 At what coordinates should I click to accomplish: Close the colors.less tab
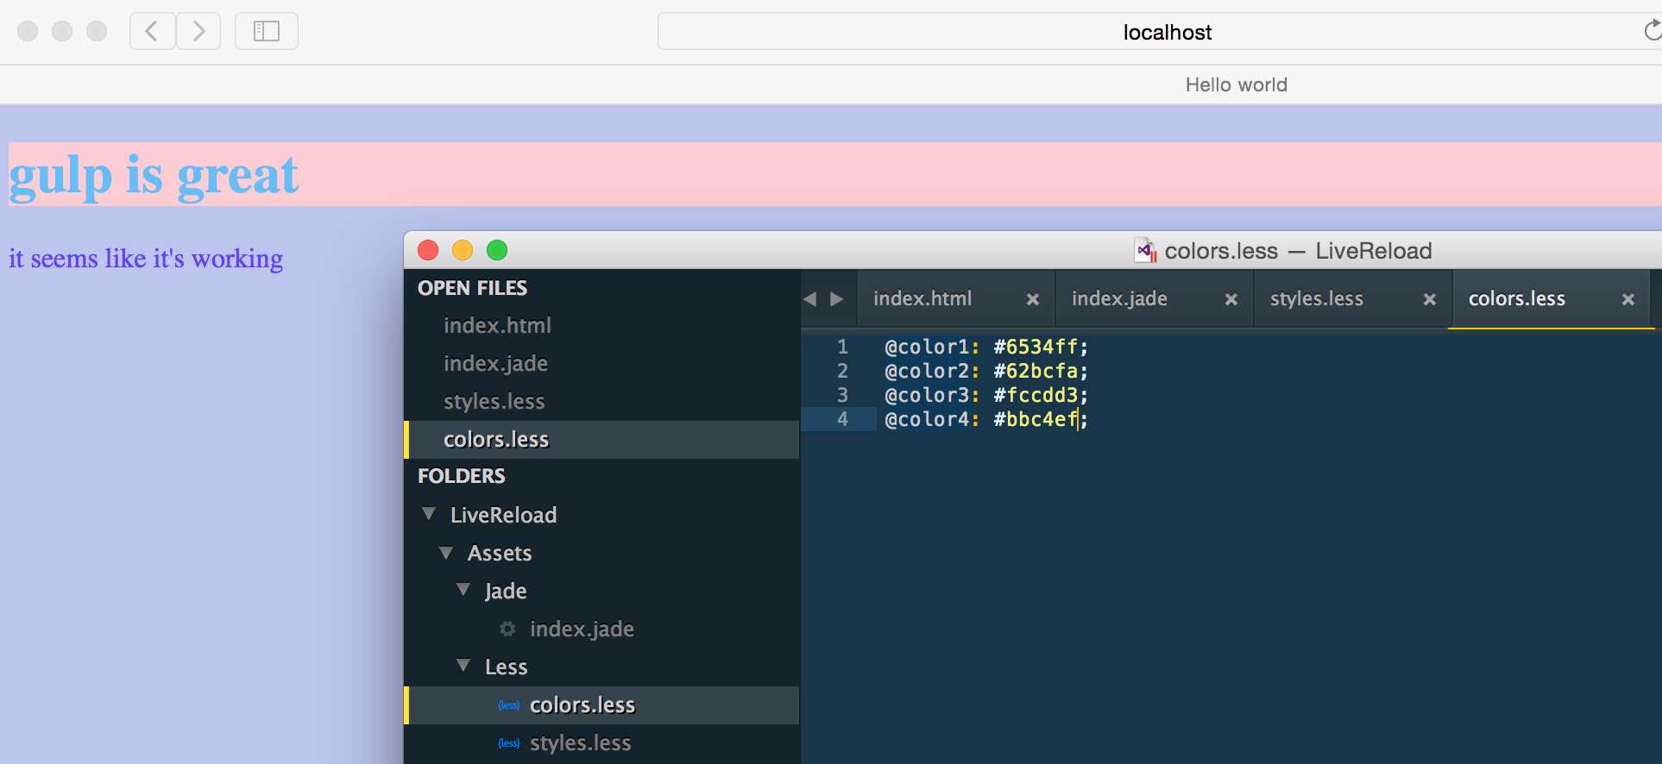pyautogui.click(x=1628, y=299)
